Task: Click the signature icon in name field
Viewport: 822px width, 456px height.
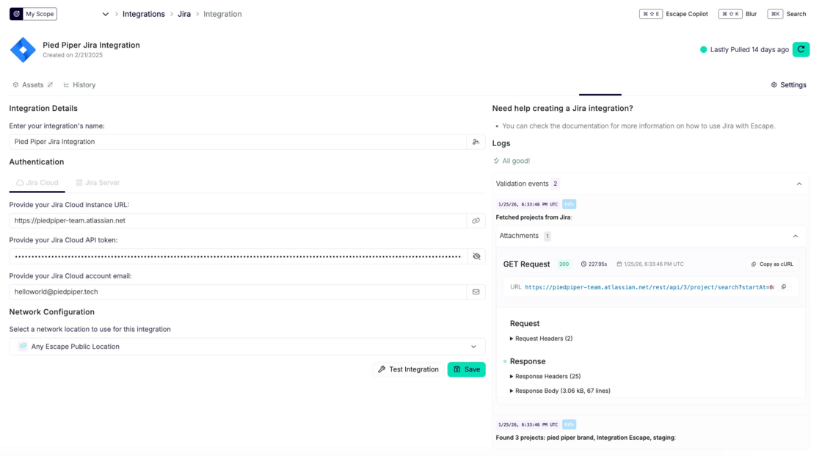Action: point(476,142)
